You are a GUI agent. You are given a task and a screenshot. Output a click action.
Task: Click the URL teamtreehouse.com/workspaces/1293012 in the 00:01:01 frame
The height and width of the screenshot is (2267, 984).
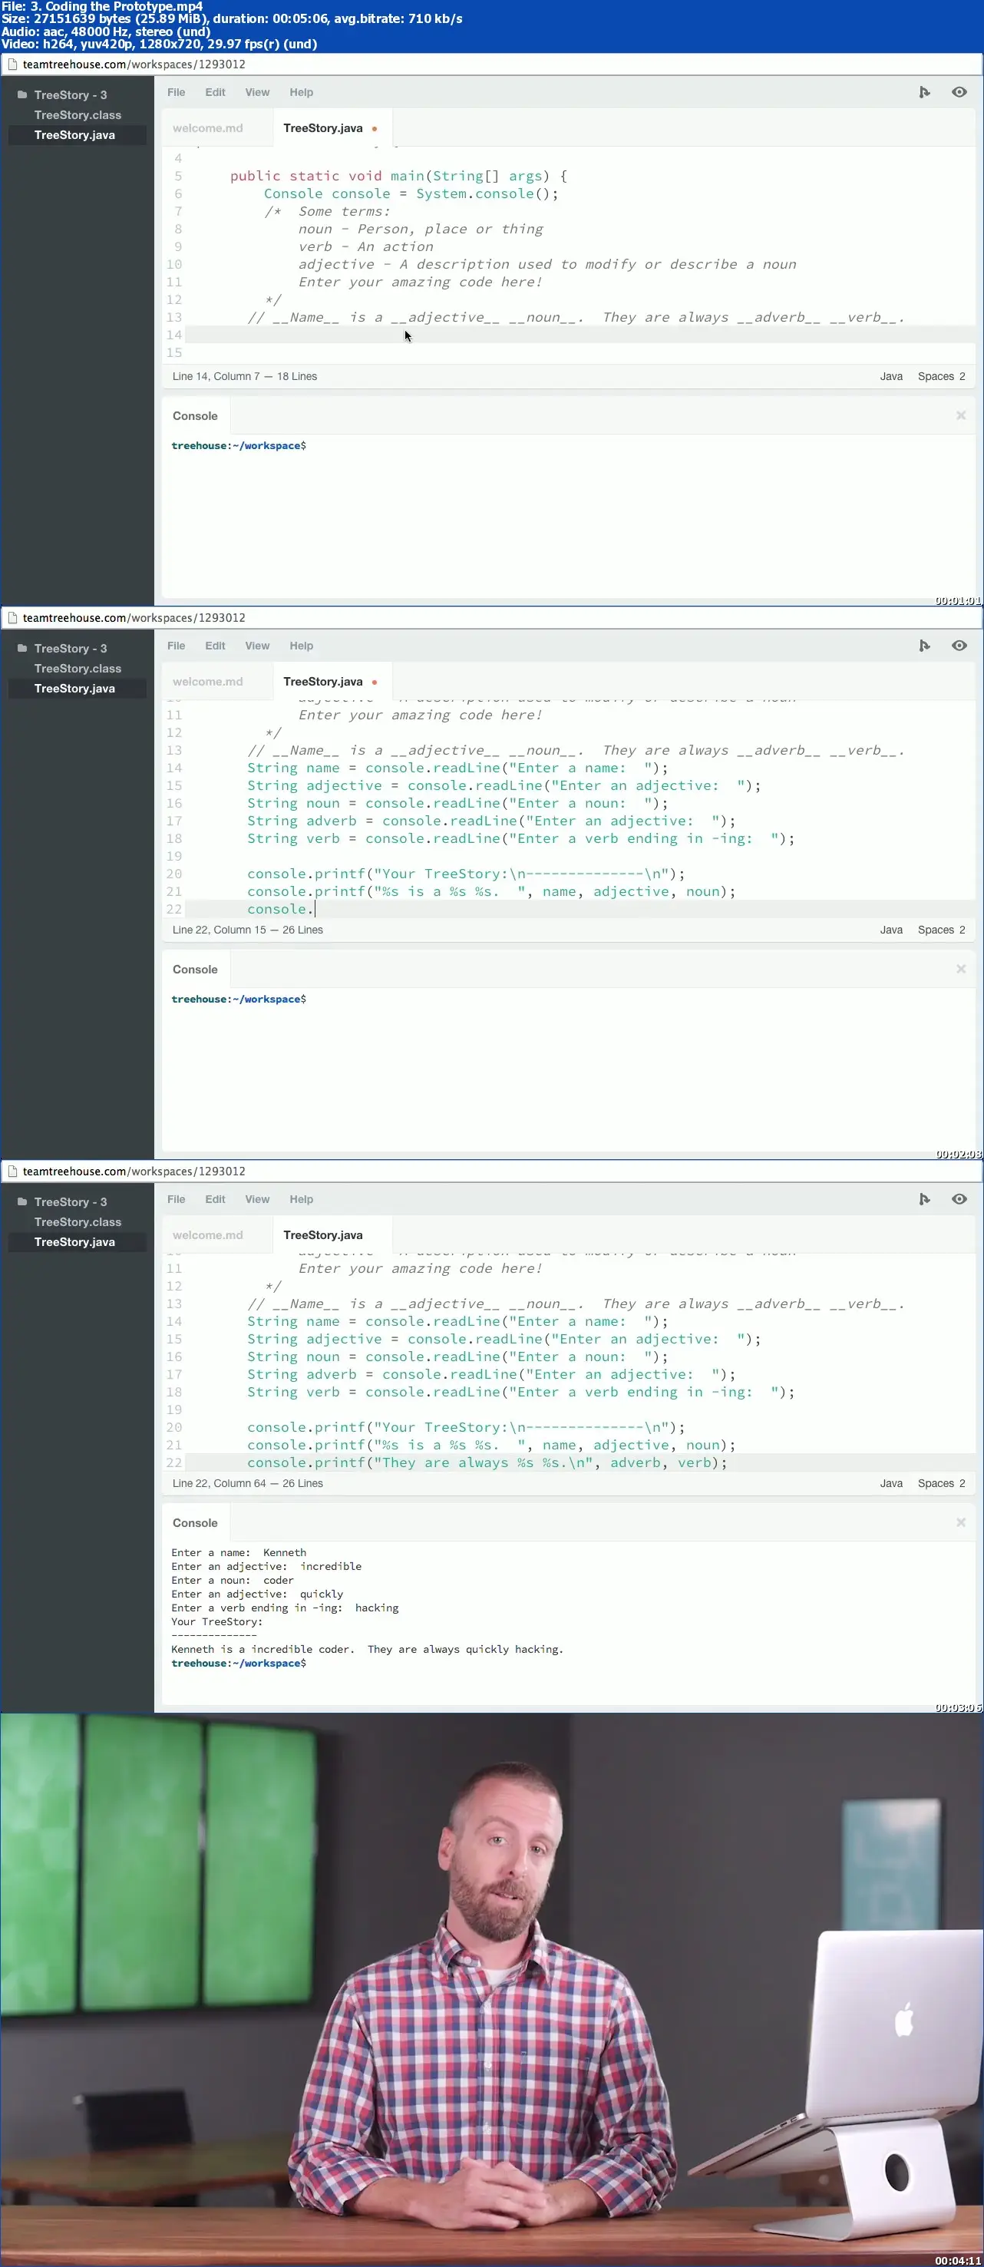pos(134,64)
